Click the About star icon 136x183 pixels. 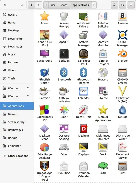point(45,16)
